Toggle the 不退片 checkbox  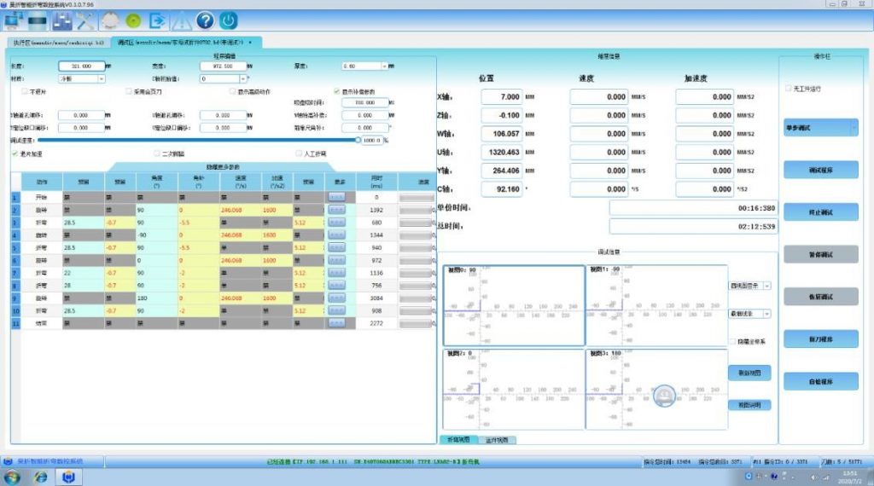tap(24, 91)
